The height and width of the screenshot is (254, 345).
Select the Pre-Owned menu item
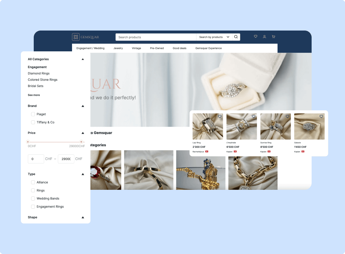157,48
